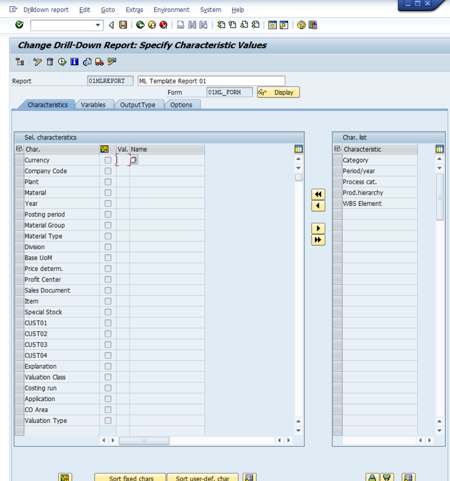Viewport: 450px width, 481px height.
Task: Tick the checkbox for Currency
Action: point(108,160)
